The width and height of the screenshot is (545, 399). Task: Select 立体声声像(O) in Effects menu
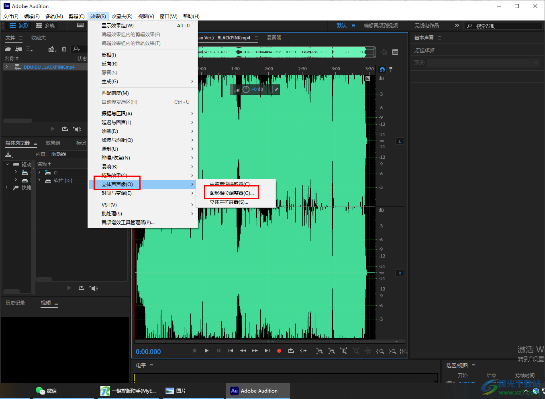pos(143,184)
